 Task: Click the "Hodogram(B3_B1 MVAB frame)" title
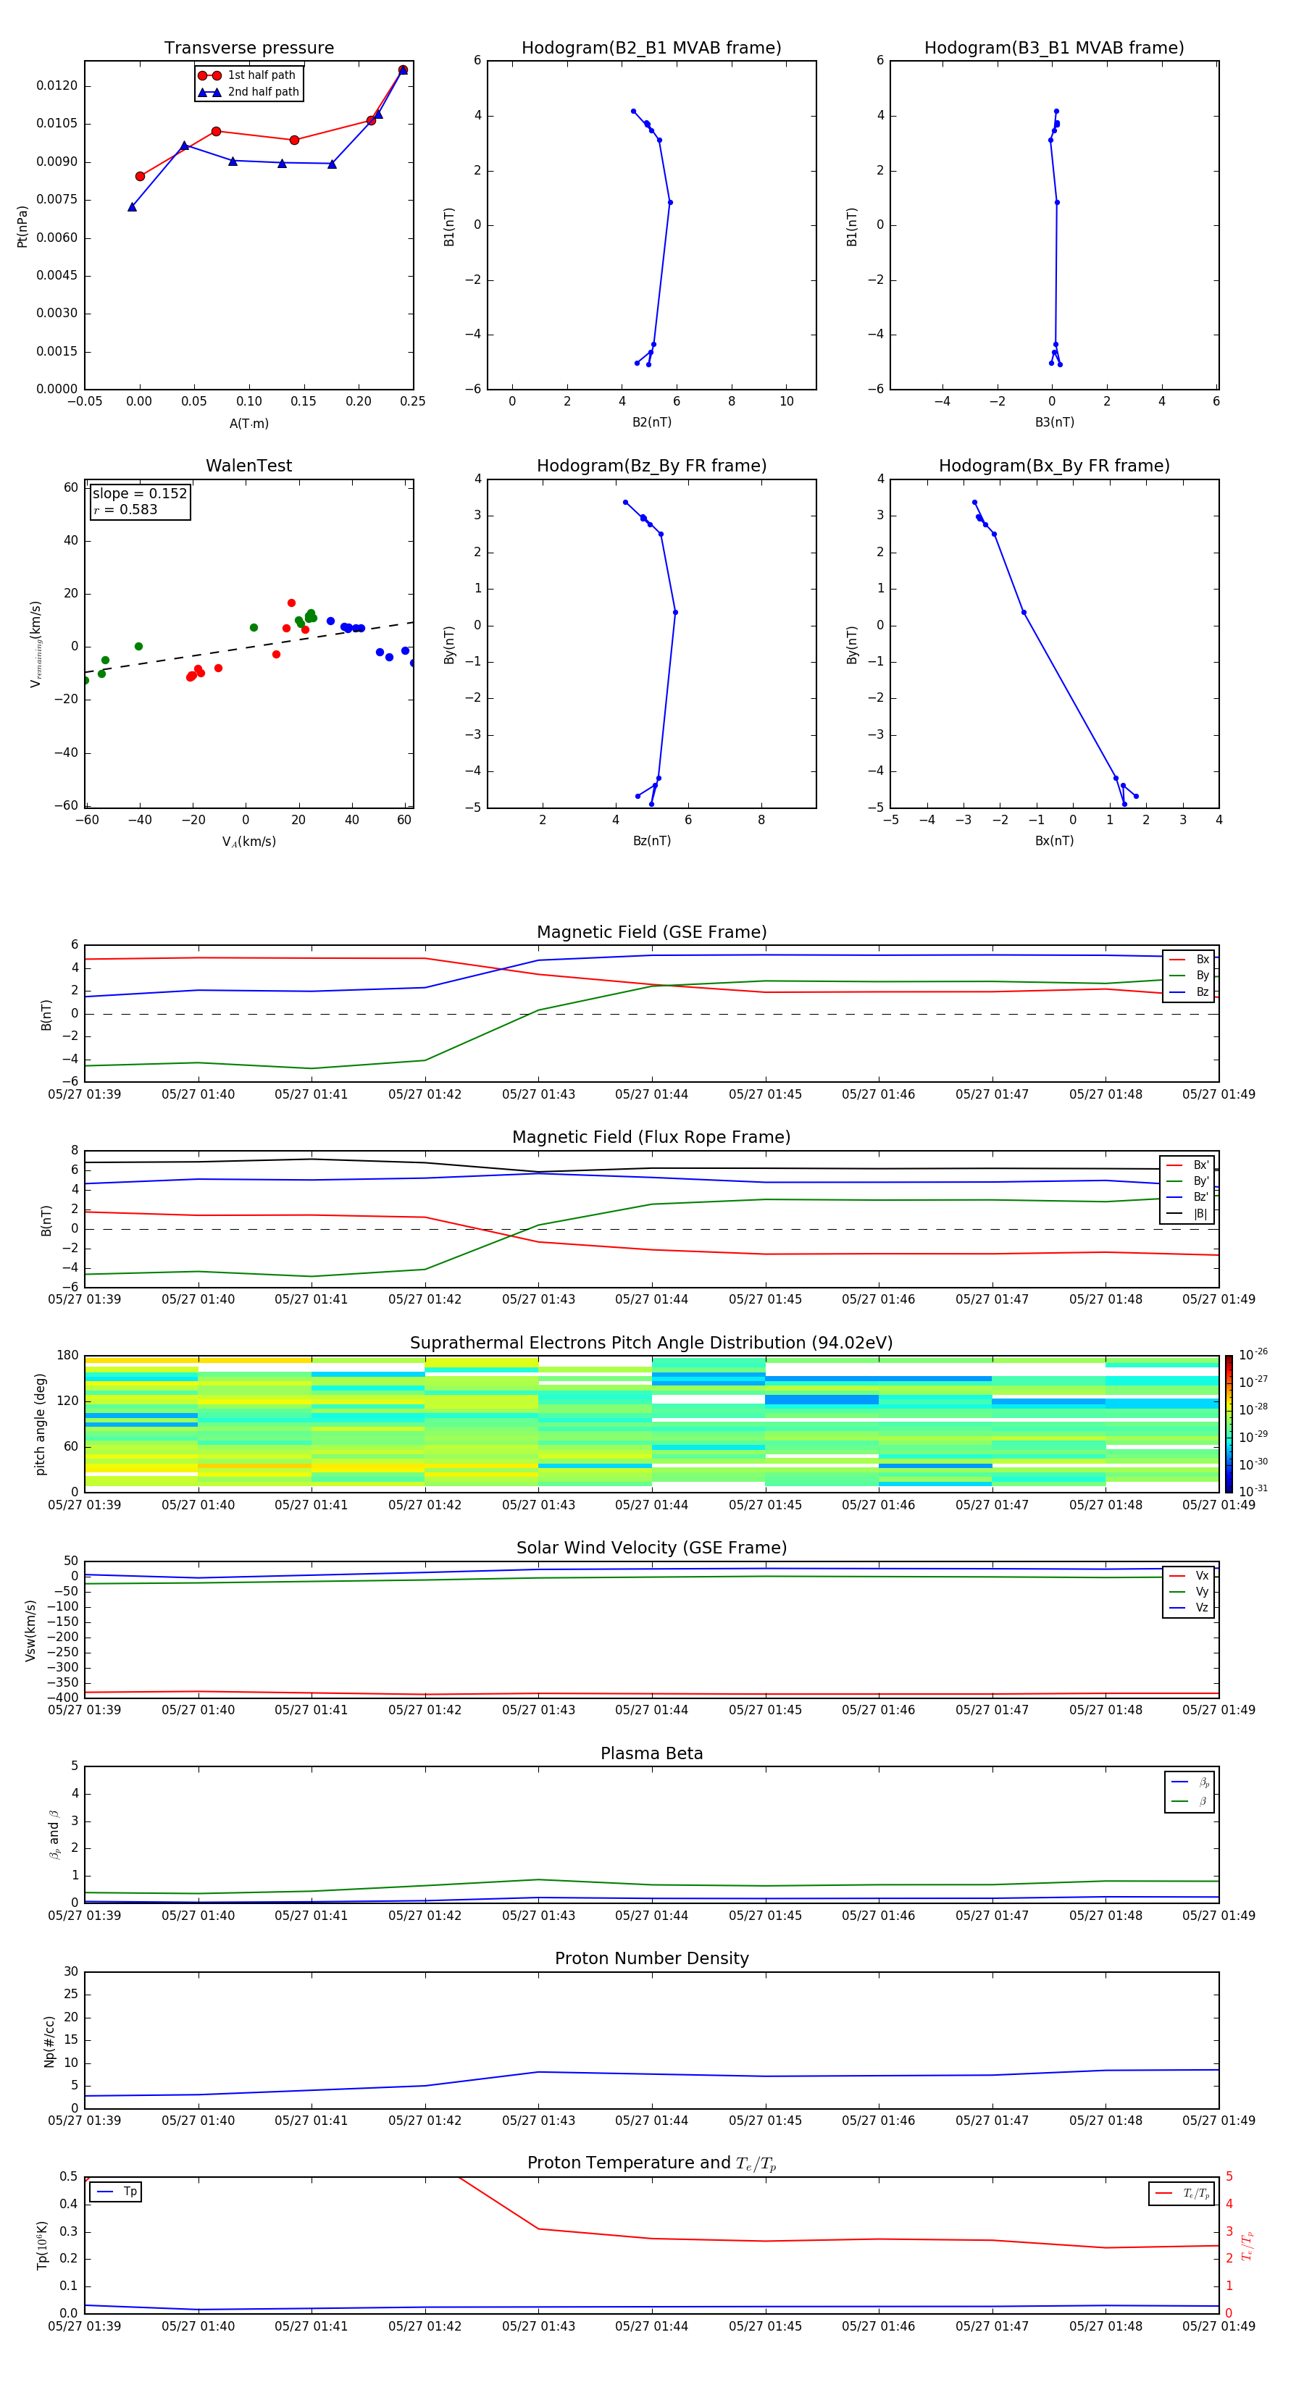(1054, 49)
